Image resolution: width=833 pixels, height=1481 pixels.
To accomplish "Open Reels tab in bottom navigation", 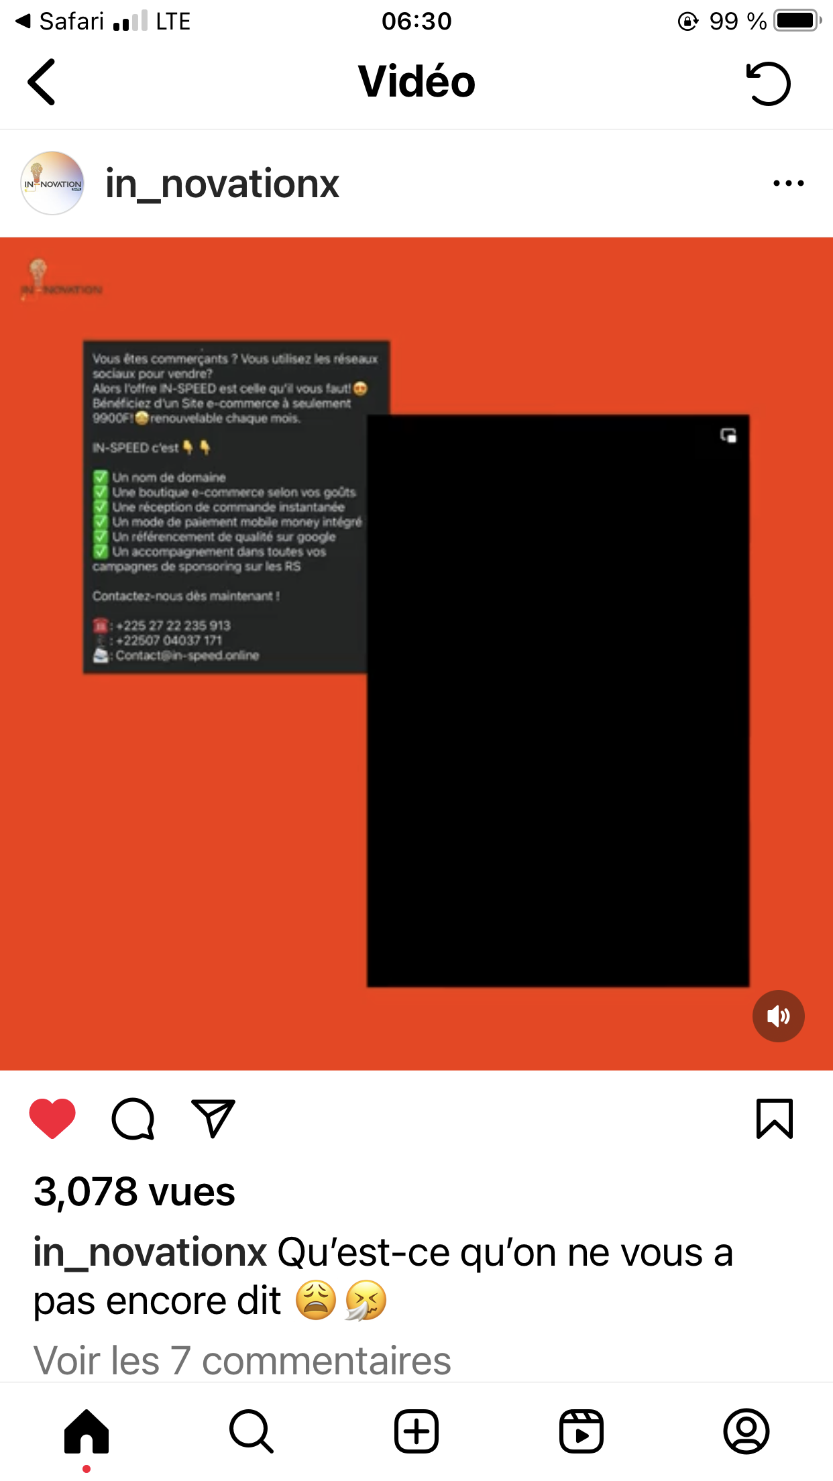I will (x=581, y=1431).
